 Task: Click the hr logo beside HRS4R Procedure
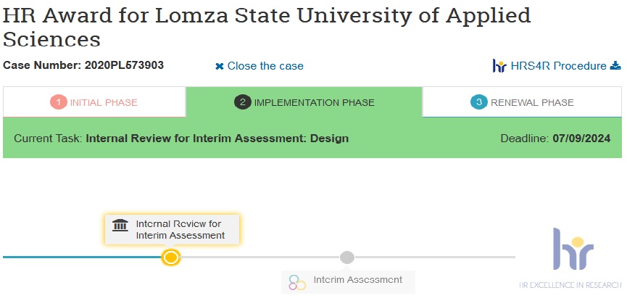click(499, 66)
